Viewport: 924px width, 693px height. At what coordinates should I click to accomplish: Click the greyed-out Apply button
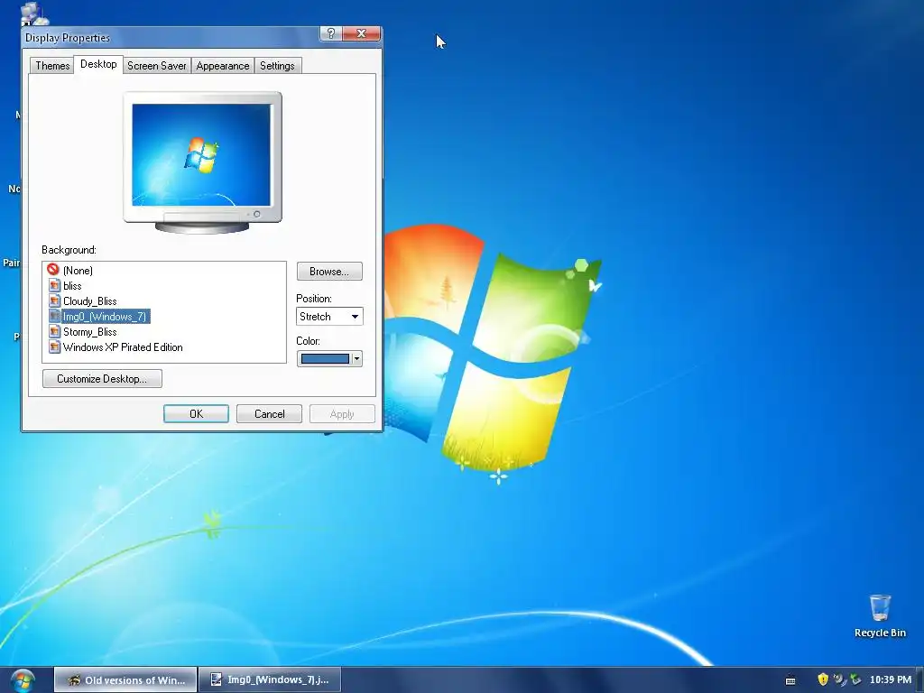(x=342, y=413)
